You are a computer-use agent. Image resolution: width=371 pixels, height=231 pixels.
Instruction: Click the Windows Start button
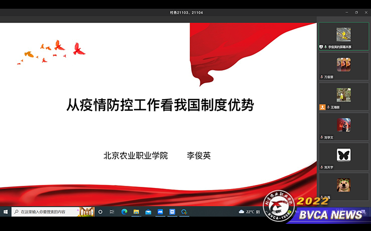click(x=5, y=211)
